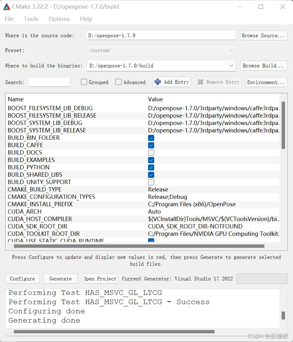293x342 pixels.
Task: Enable the Grouped checkbox
Action: (x=84, y=82)
